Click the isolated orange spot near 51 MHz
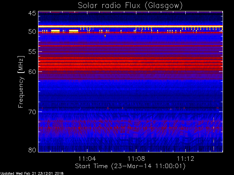The width and height of the screenshot is (234, 175). pyautogui.click(x=105, y=36)
